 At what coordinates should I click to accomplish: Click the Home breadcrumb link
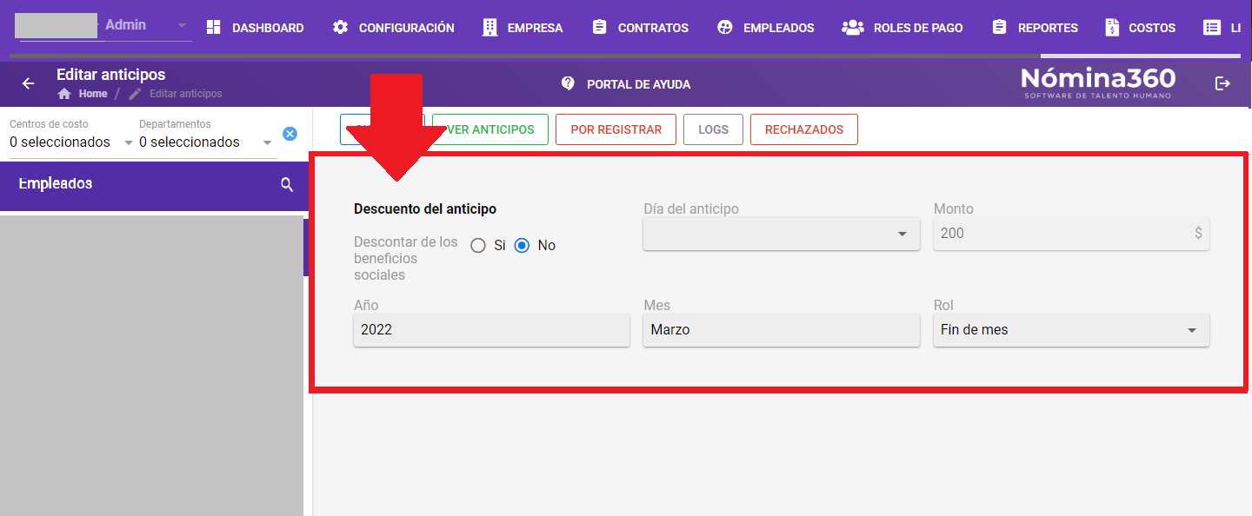click(93, 94)
